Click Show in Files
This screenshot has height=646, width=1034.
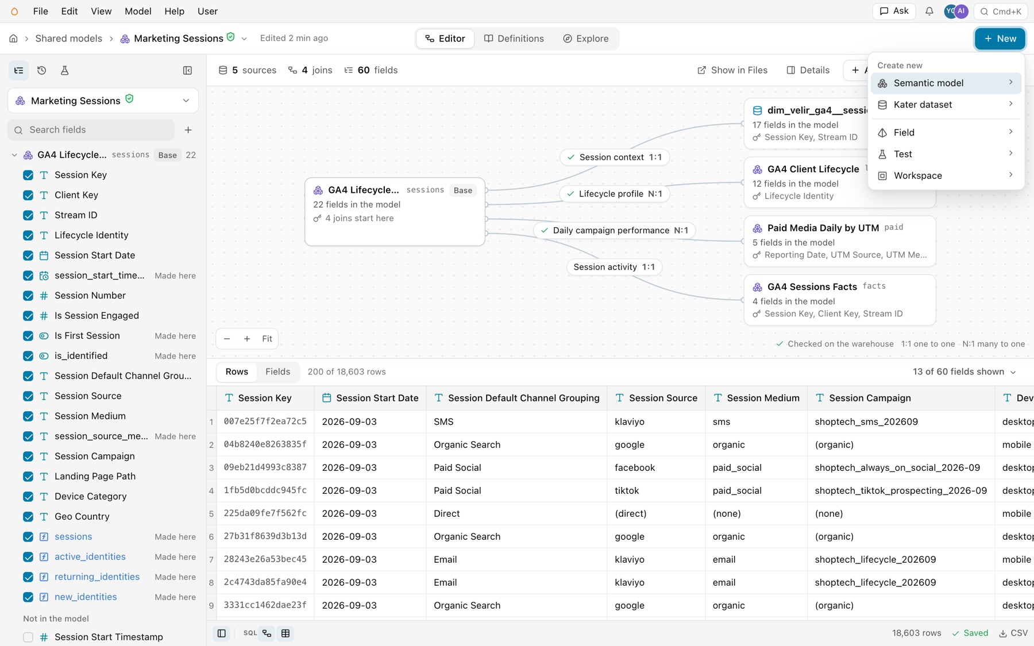(732, 70)
